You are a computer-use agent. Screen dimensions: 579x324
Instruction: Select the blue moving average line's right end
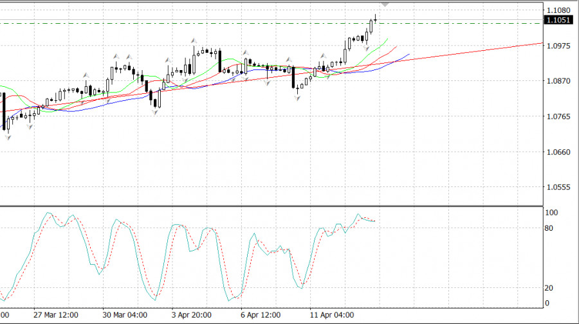click(x=408, y=55)
